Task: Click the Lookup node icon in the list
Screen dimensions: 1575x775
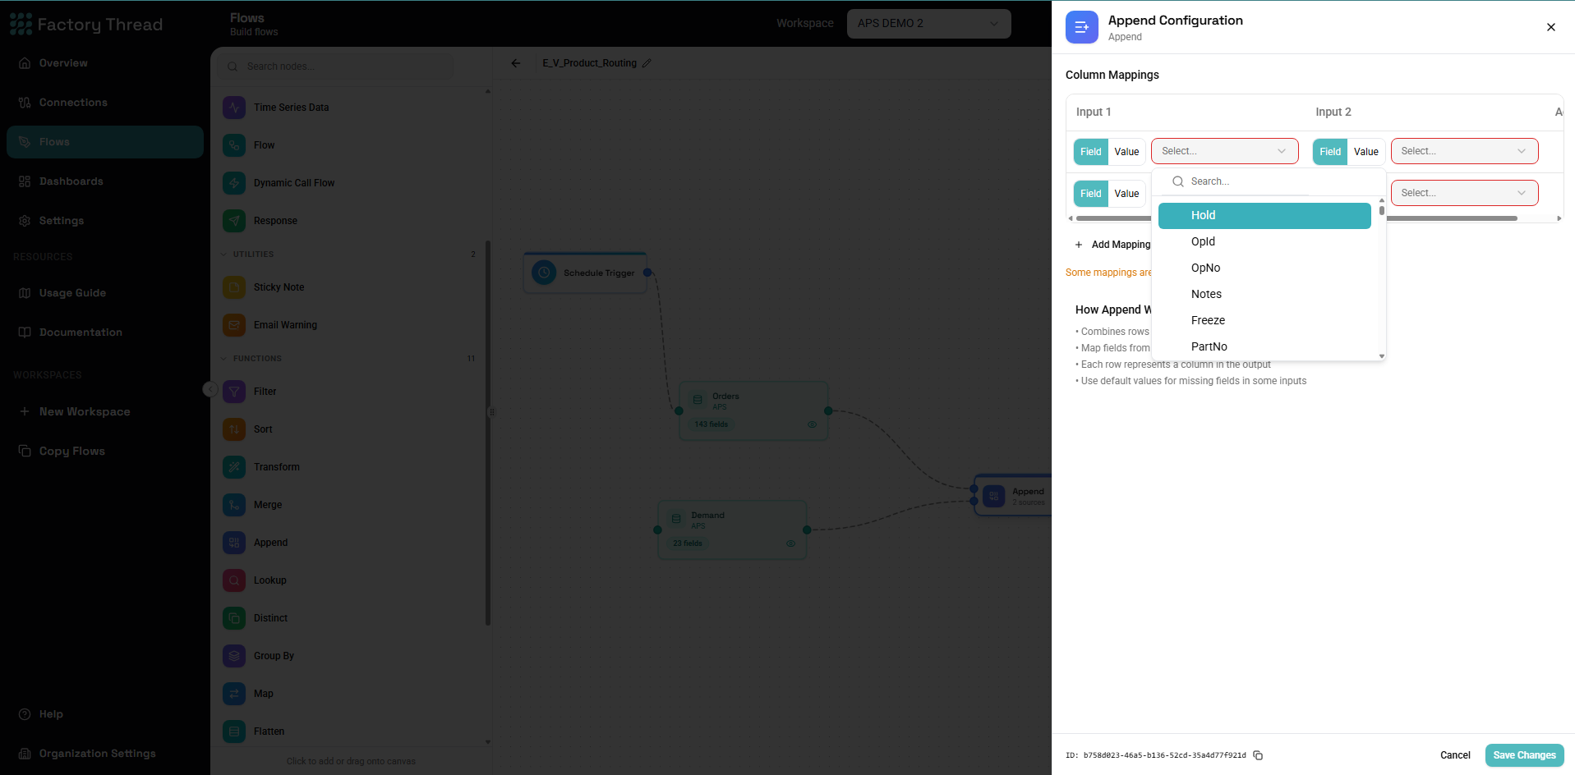Action: click(x=234, y=580)
